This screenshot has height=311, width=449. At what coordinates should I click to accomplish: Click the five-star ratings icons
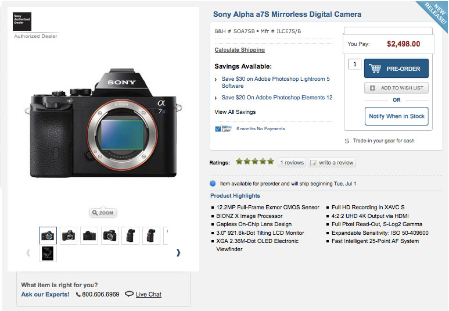click(x=254, y=162)
